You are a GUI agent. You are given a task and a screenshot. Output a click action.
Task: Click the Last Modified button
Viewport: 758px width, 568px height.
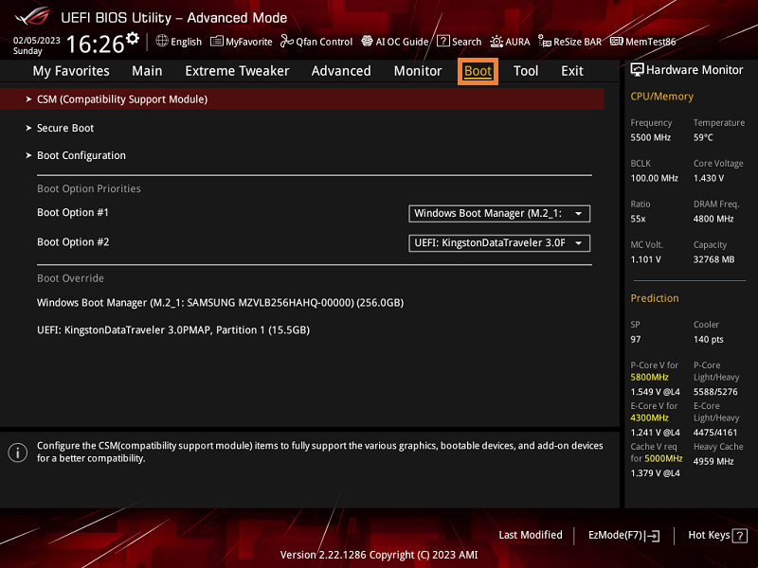[x=531, y=535]
